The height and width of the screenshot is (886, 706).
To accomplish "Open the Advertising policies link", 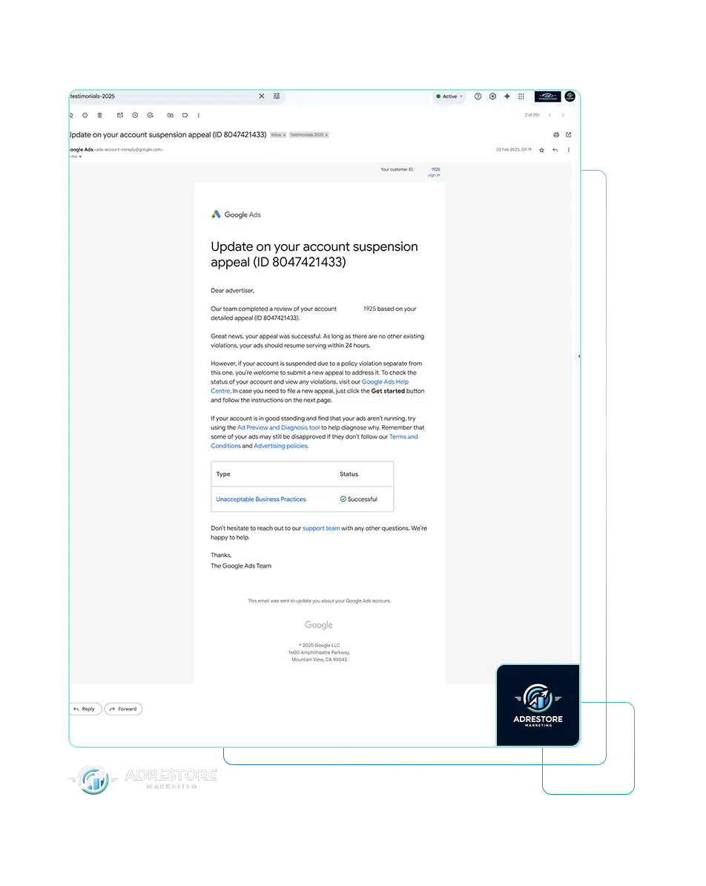I will pyautogui.click(x=281, y=447).
